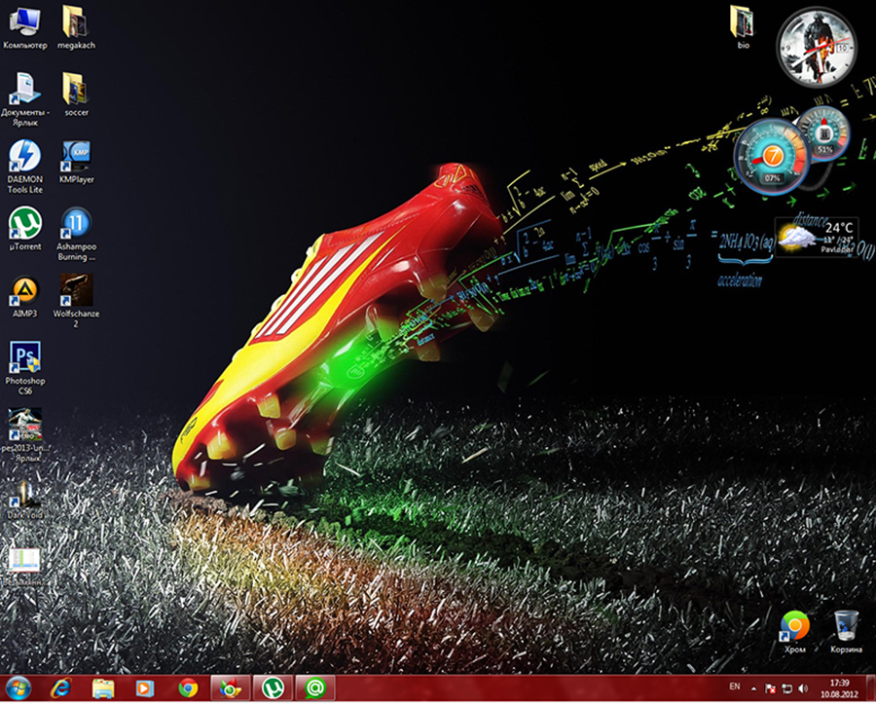Show hidden tray icons arrow
The height and width of the screenshot is (707, 876).
click(x=753, y=689)
